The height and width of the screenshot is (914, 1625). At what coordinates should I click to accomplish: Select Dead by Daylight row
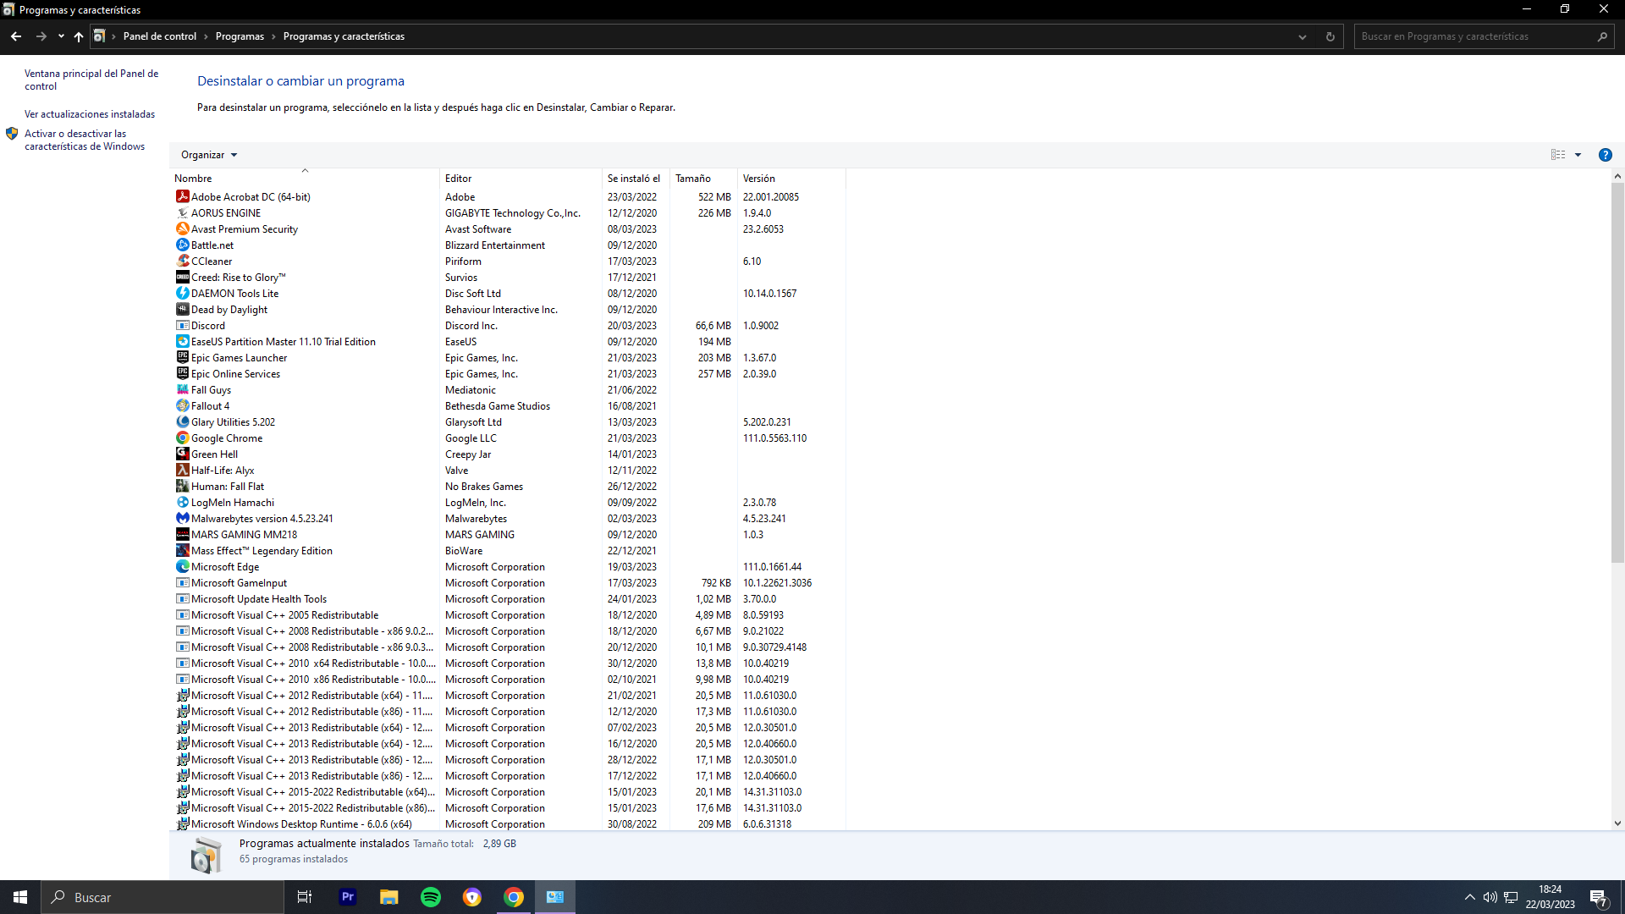(x=508, y=309)
